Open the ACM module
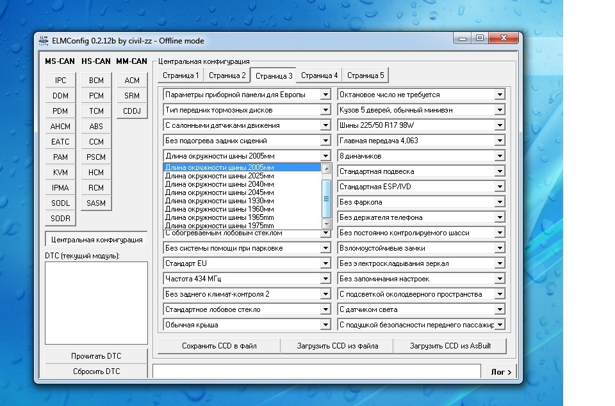The width and height of the screenshot is (615, 406). 132,81
